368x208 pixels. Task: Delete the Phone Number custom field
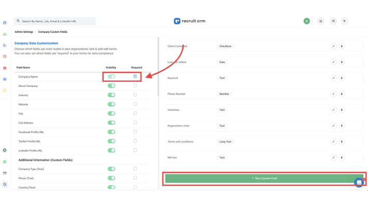[341, 94]
